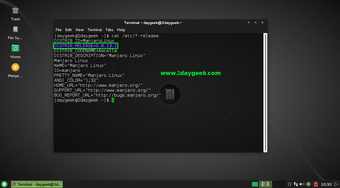Viewport: 340px width, 188px height.
Task: Click the 10:30 clock in panel
Action: 326,184
